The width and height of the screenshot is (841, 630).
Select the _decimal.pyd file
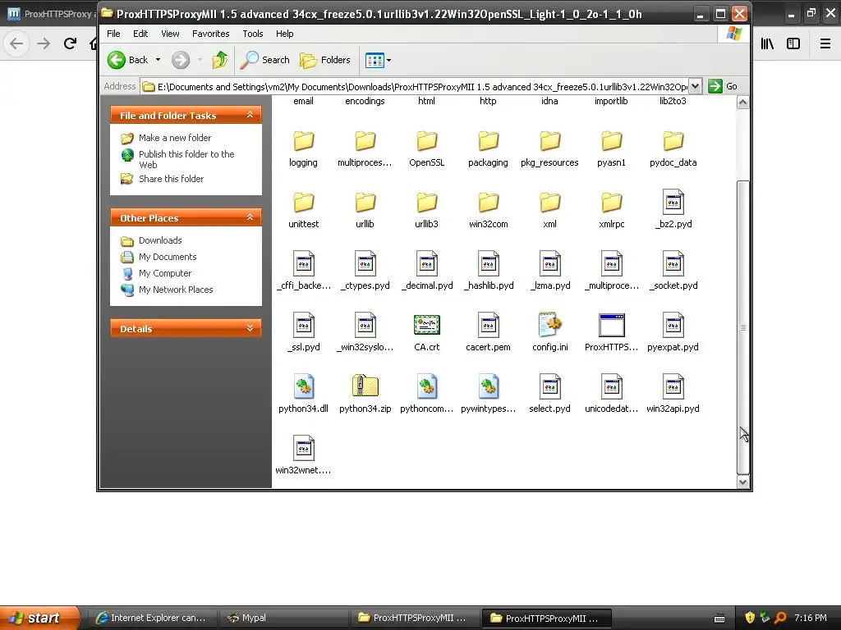tap(426, 272)
